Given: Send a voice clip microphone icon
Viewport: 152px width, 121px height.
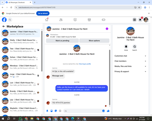Looking at the screenshot, I should click(47, 111).
